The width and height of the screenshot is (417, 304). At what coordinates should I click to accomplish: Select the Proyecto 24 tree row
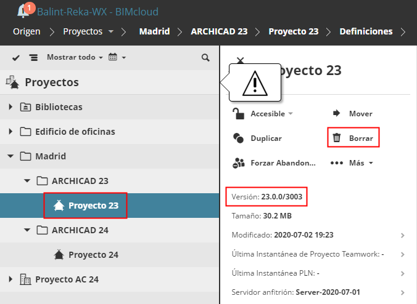[x=110, y=255]
